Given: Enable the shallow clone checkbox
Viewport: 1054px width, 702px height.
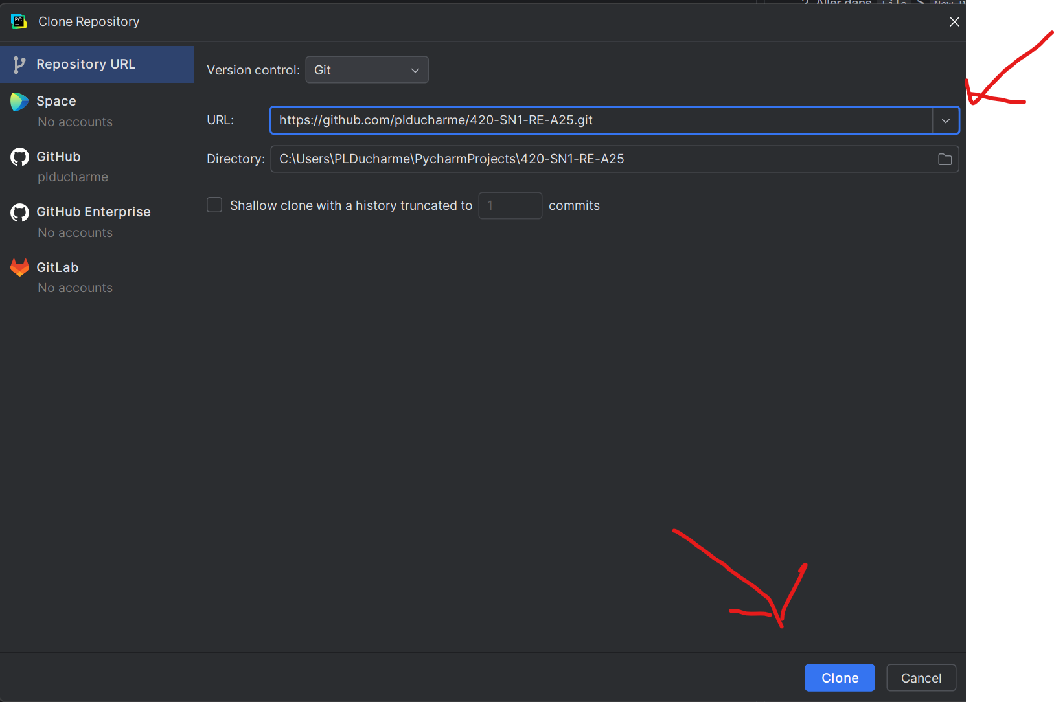Looking at the screenshot, I should coord(214,205).
